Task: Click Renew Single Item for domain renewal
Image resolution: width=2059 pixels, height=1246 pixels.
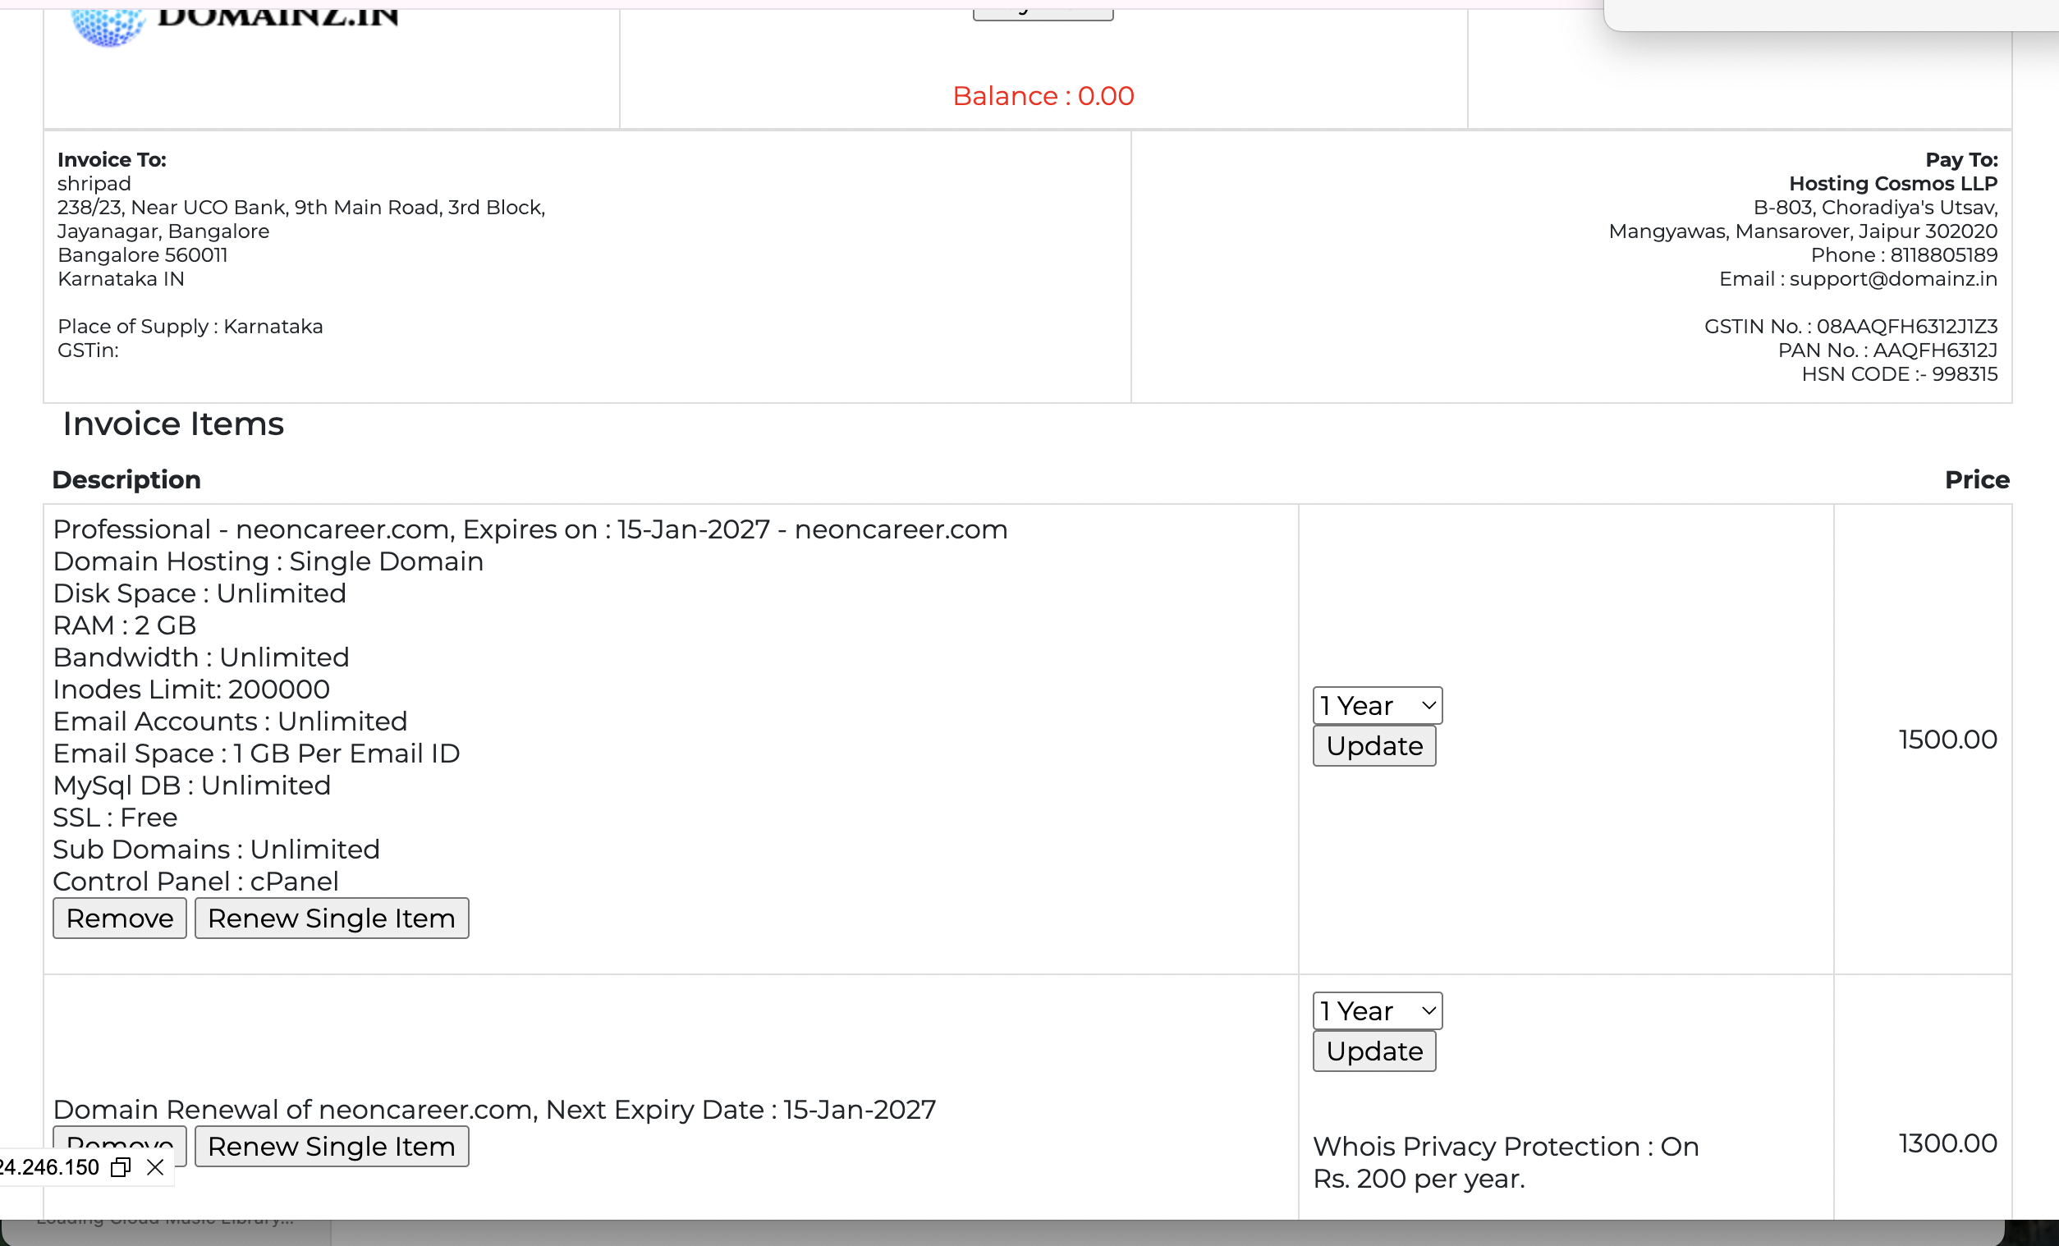Action: point(332,1147)
